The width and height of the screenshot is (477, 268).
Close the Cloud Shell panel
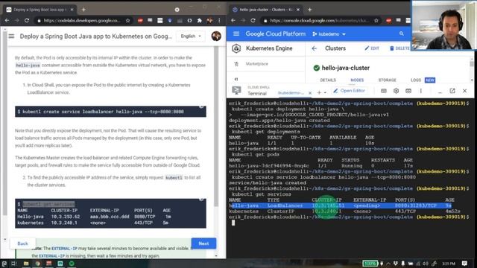464,91
